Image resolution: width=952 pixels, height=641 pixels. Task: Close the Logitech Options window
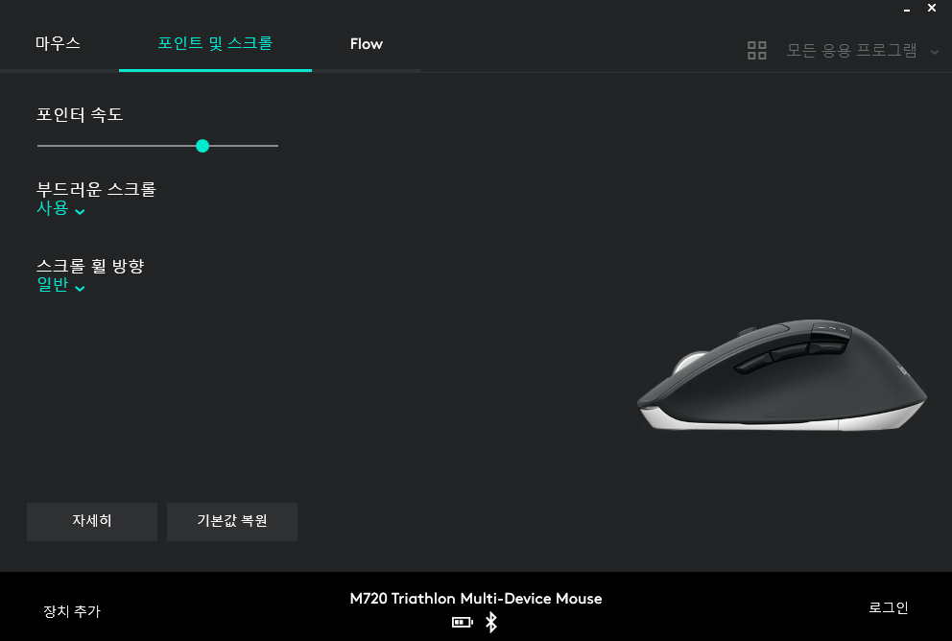point(932,8)
